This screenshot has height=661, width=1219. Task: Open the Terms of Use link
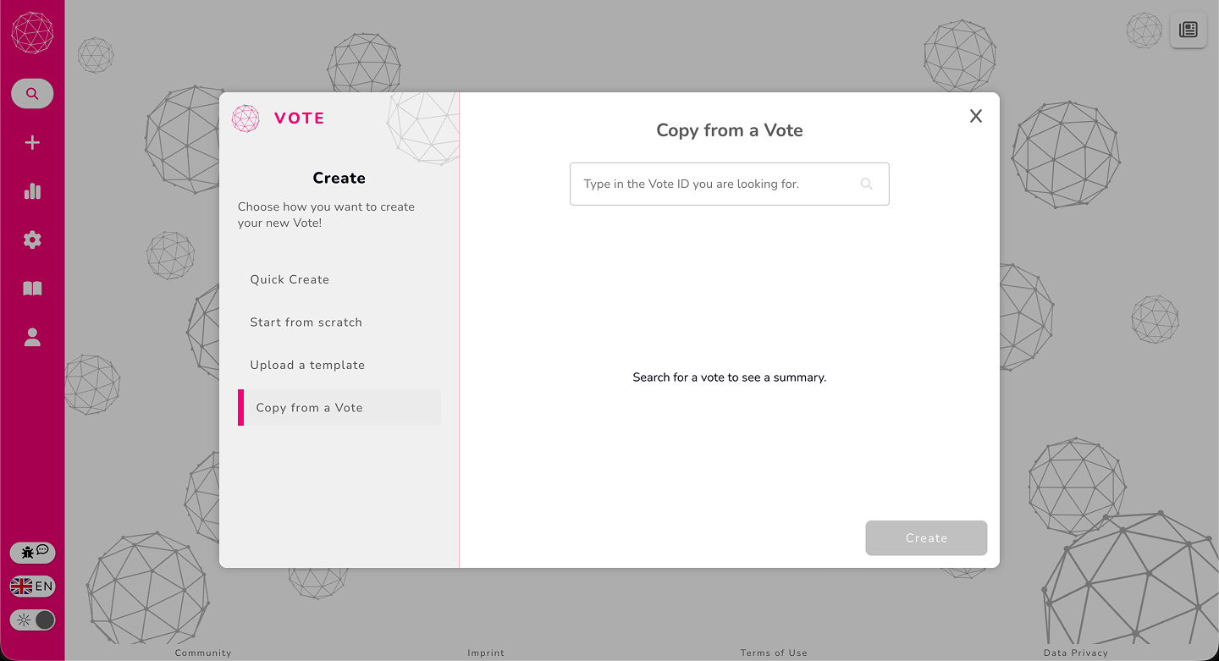tap(774, 653)
